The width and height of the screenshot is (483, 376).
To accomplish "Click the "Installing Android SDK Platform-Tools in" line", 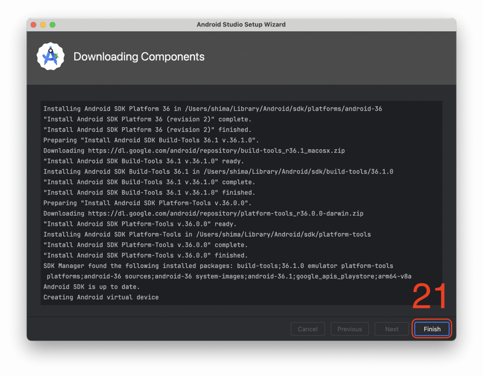I will tap(207, 234).
